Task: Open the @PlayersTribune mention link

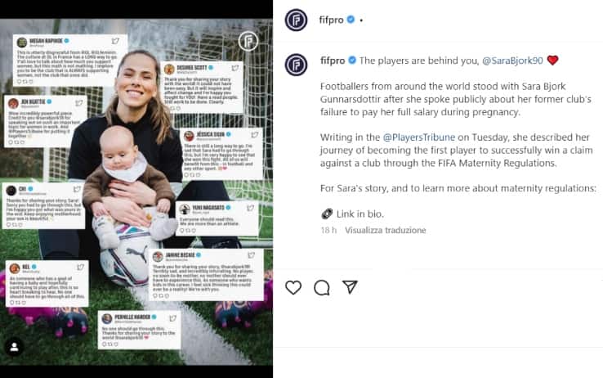Action: click(x=419, y=137)
